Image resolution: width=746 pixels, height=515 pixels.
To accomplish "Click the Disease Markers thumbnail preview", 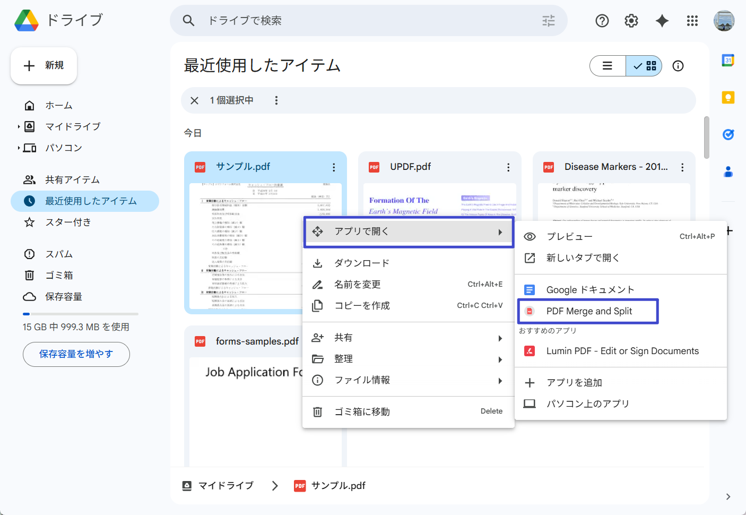I will (x=614, y=202).
